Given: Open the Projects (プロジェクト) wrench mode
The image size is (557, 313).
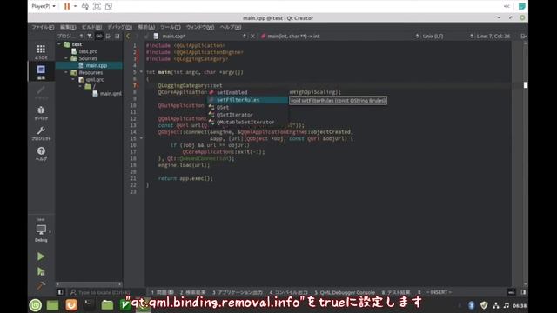Looking at the screenshot, I should pos(41,133).
